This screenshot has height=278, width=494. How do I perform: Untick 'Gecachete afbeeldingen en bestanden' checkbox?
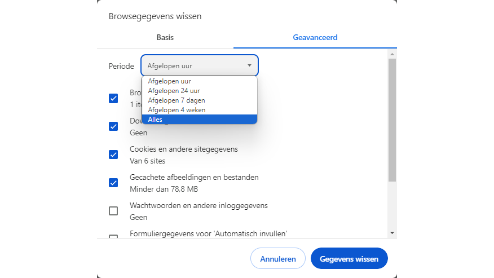tap(113, 183)
